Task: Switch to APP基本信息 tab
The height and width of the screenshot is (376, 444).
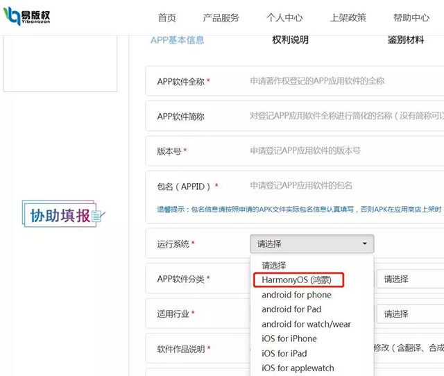Action: 178,40
